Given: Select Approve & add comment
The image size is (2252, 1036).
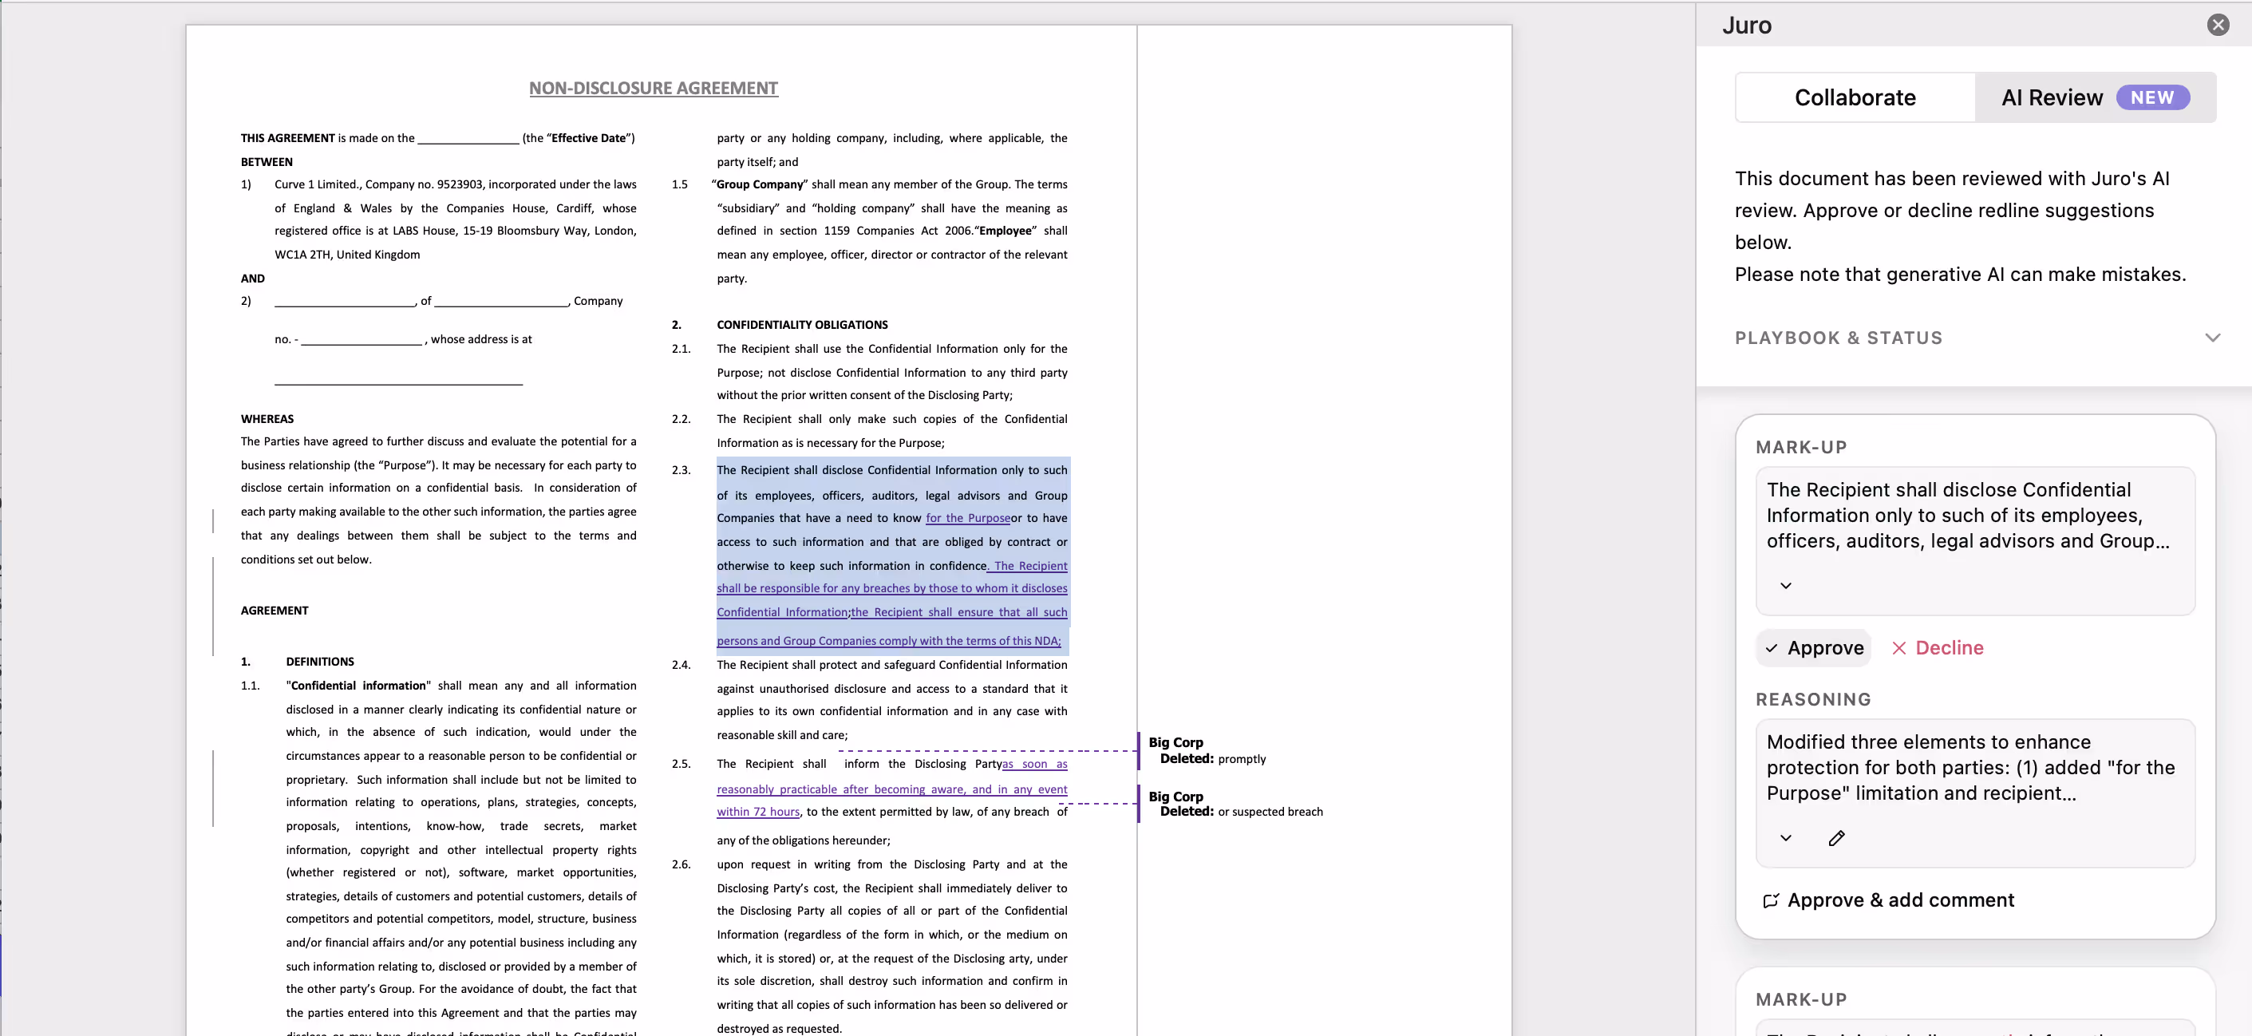Looking at the screenshot, I should click(1900, 900).
